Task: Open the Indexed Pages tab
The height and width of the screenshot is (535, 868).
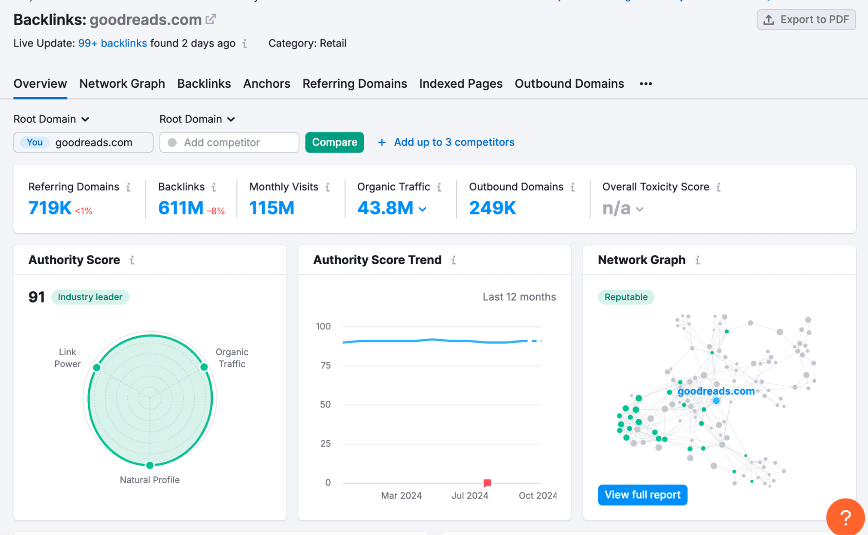Action: [x=461, y=83]
